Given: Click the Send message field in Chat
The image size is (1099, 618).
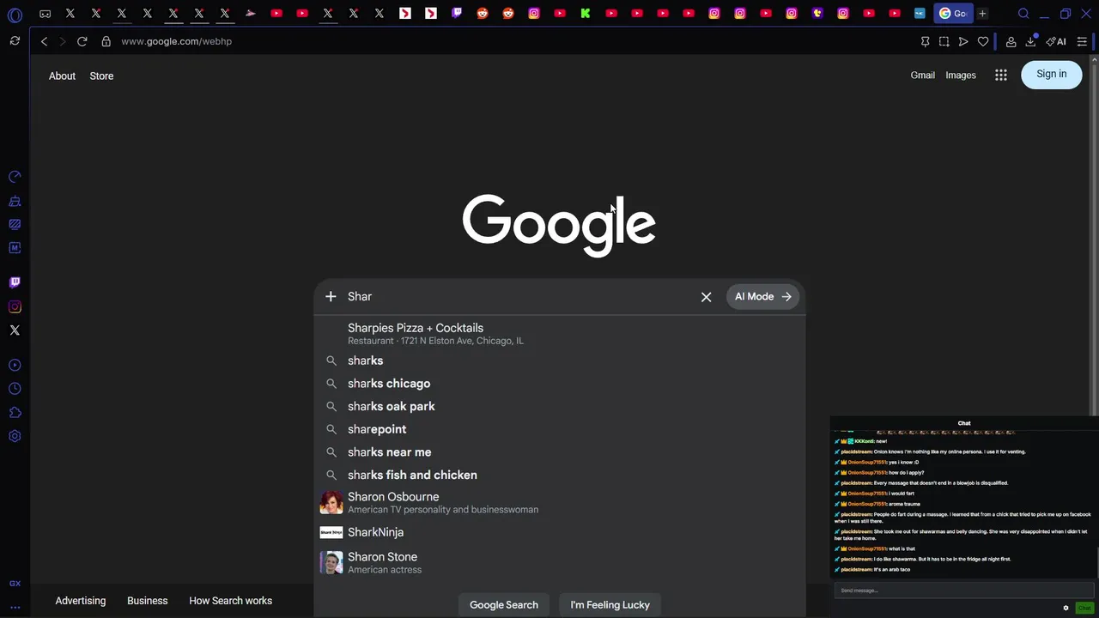Looking at the screenshot, I should coord(963,591).
